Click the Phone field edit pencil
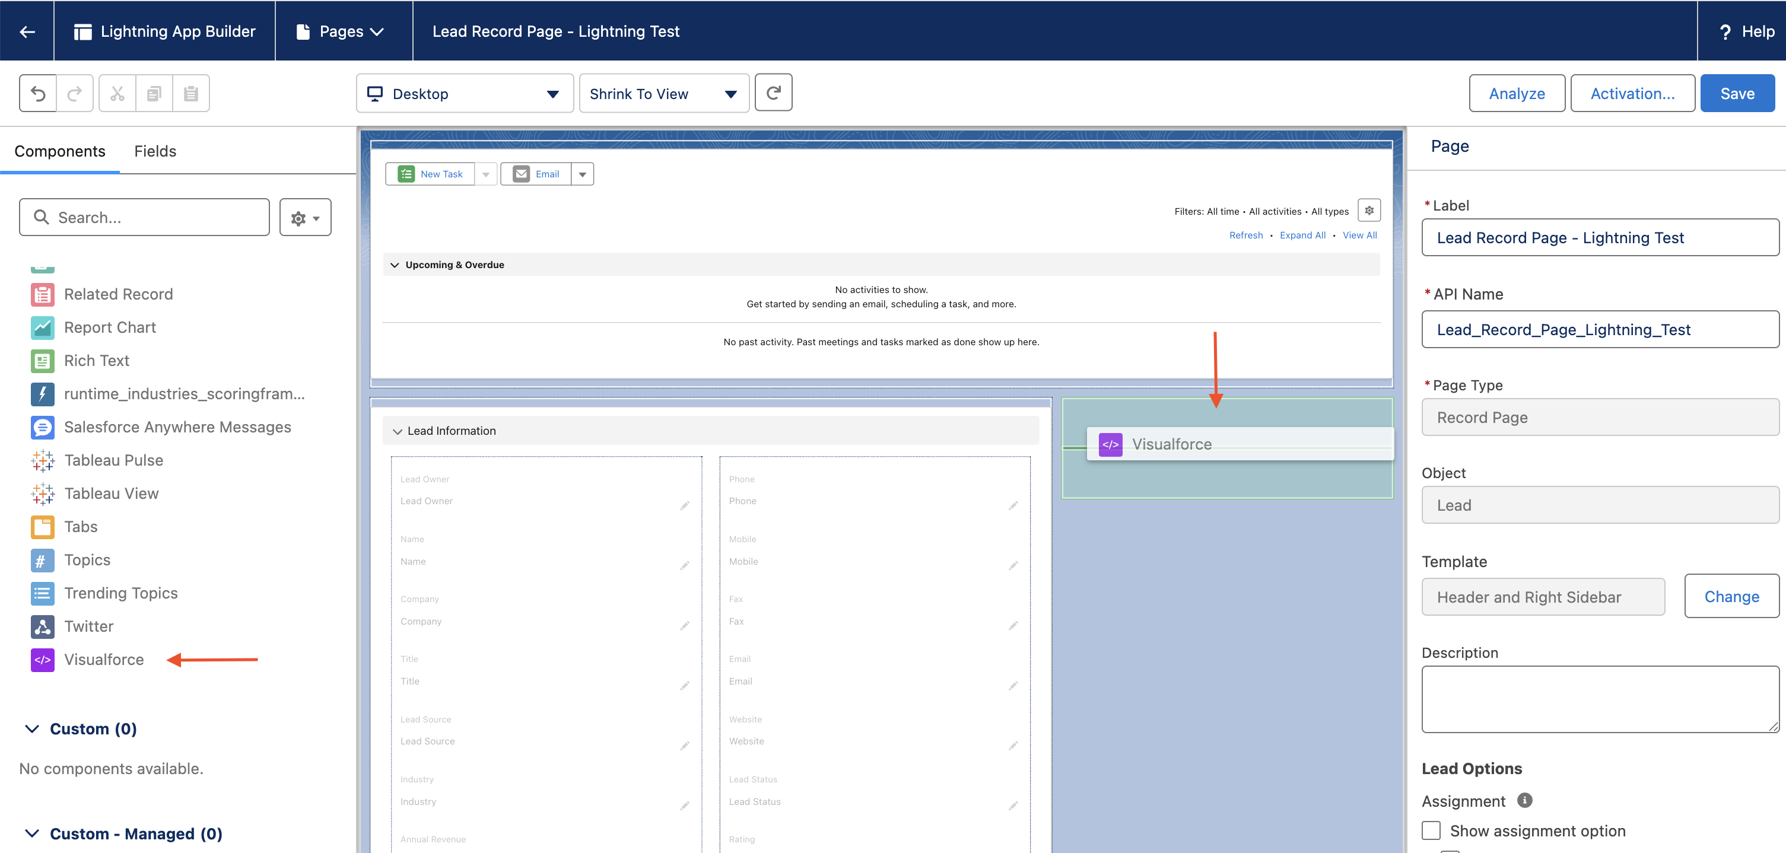The image size is (1786, 853). (1013, 506)
